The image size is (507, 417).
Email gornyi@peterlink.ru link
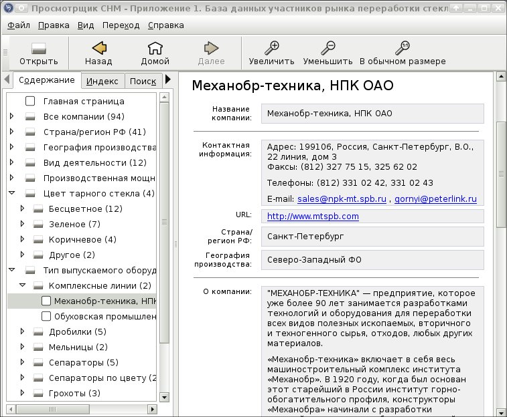pos(435,199)
